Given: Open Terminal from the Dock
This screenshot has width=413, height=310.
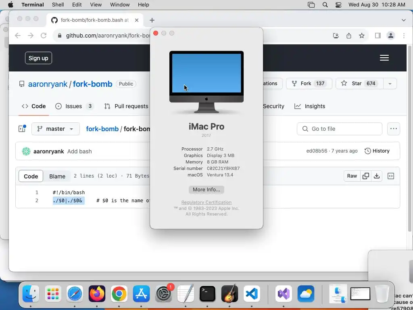Looking at the screenshot, I should (207, 294).
